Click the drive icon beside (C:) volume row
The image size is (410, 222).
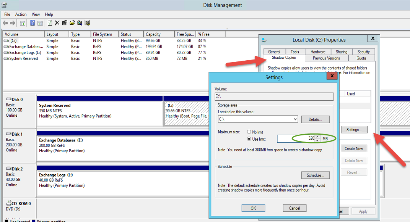coord(6,41)
